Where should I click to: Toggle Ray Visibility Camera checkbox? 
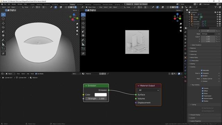(x=203, y=88)
